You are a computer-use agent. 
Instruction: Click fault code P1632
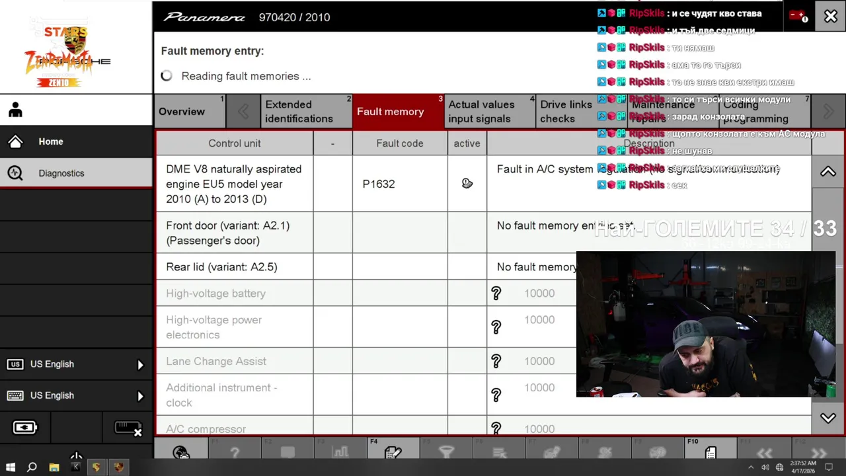click(x=379, y=184)
